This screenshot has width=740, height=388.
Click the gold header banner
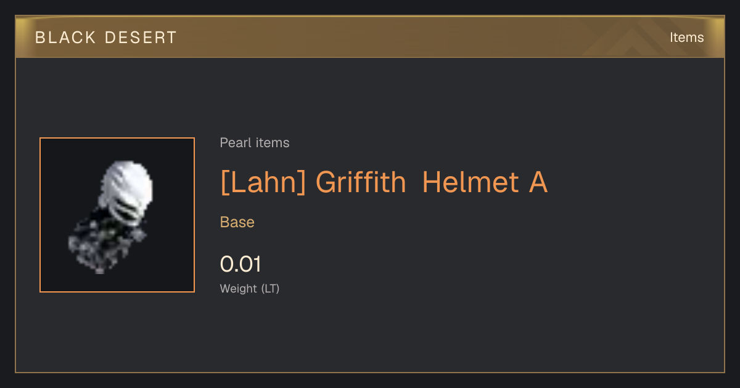[x=370, y=37]
